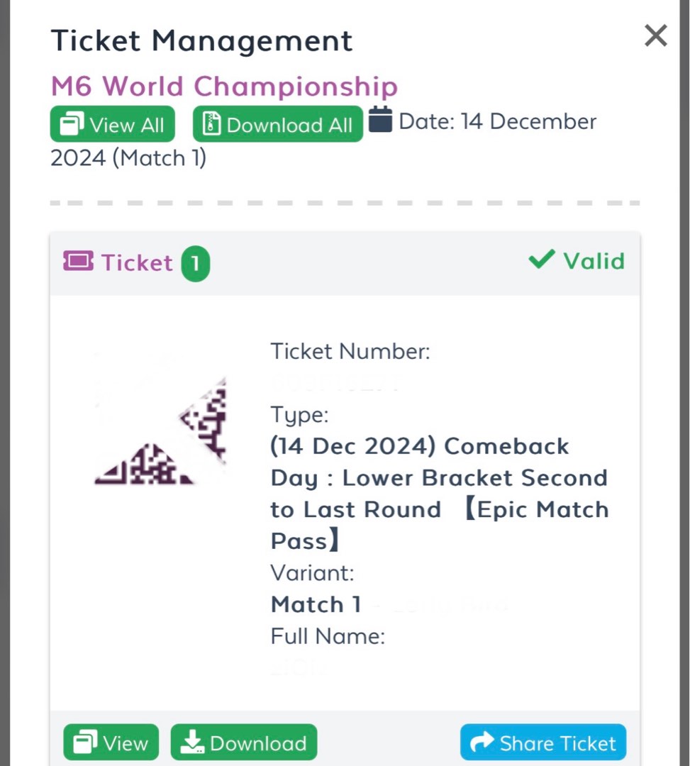Viewport: 690px width, 766px height.
Task: Download the Comeback Day ticket
Action: pyautogui.click(x=243, y=742)
